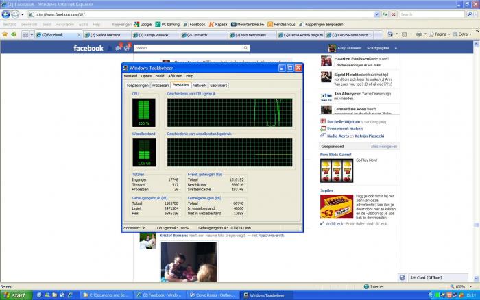Open Kristof Bomans' posted photo thumbnail

click(x=189, y=262)
